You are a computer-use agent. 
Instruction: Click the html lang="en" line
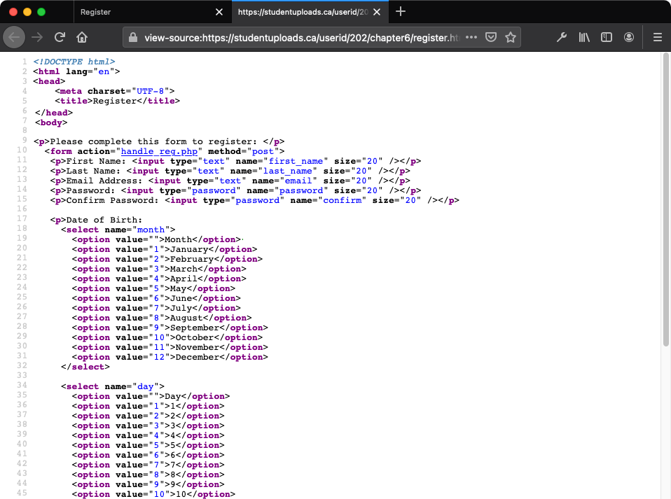76,71
